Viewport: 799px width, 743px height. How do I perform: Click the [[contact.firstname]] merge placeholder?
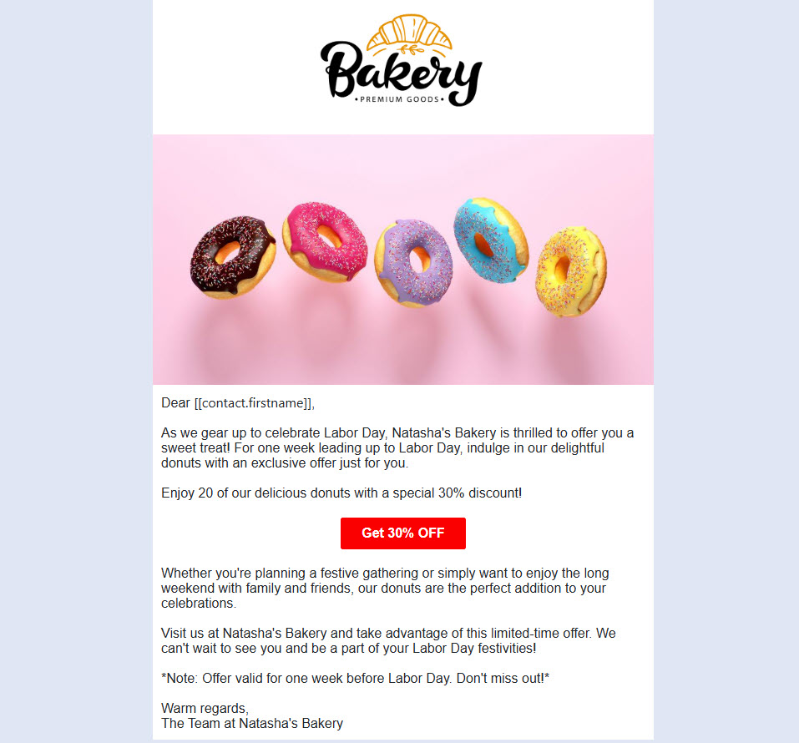point(254,403)
